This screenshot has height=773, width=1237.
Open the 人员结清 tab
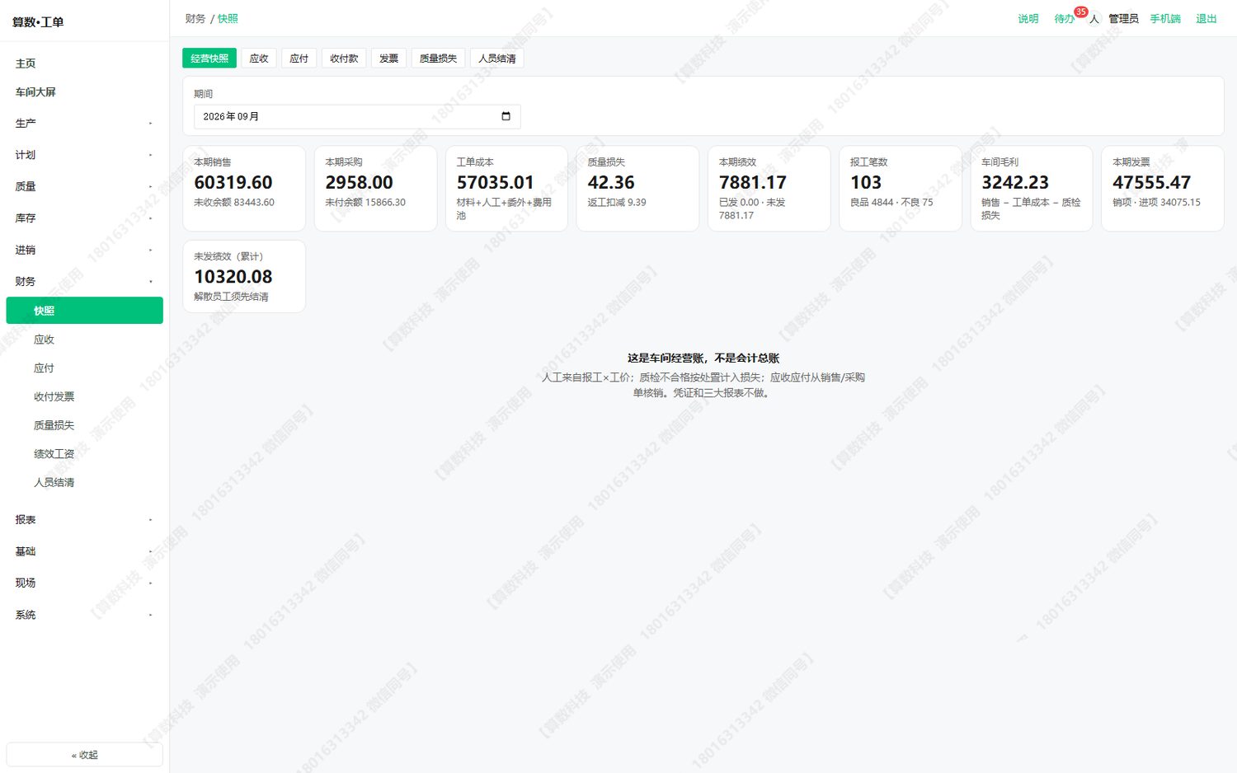click(x=497, y=59)
